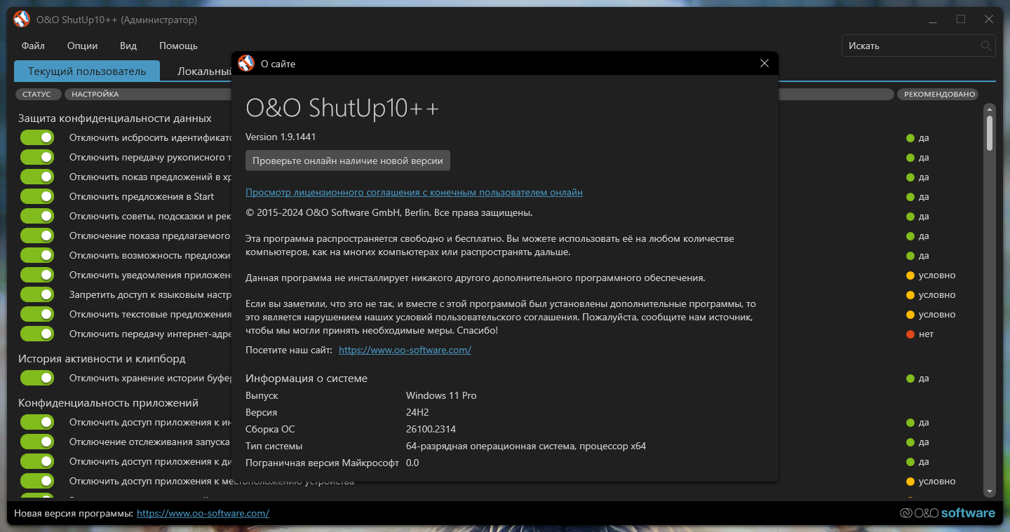
Task: Switch to the 'Локальный' tab
Action: point(200,71)
